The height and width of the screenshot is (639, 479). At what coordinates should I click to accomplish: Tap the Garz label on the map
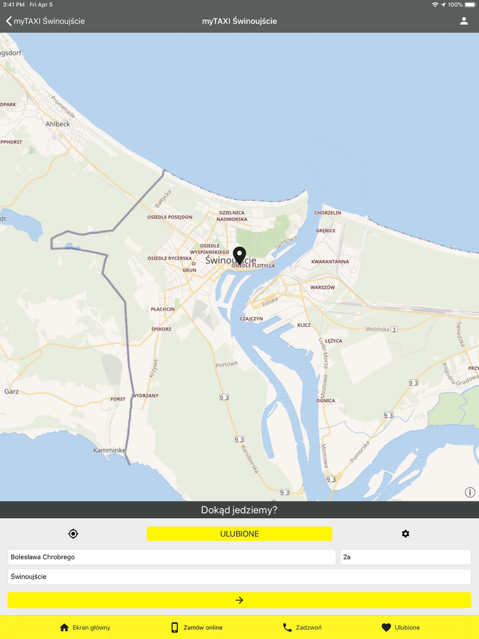(x=11, y=391)
